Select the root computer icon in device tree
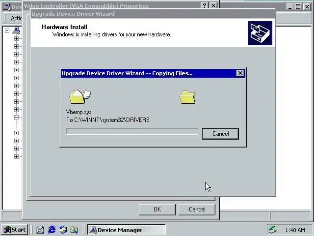The height and width of the screenshot is (236, 314). click(16, 30)
